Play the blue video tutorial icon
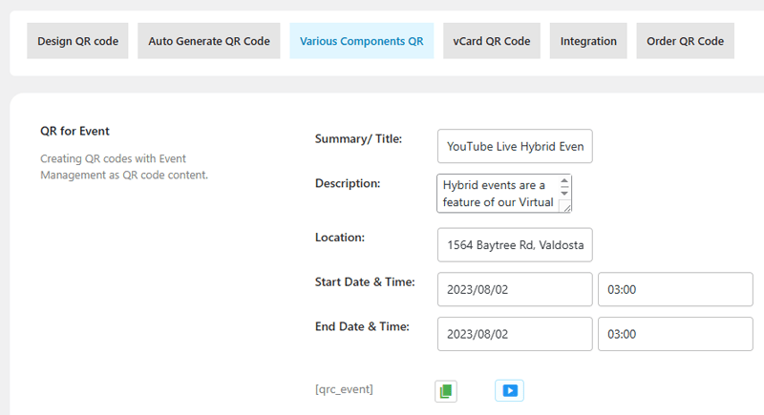The height and width of the screenshot is (415, 764). point(510,390)
